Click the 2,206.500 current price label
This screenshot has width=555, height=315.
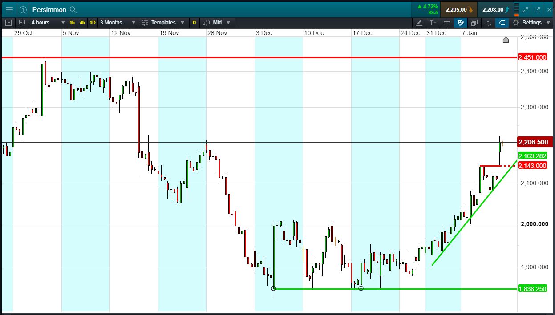(535, 142)
